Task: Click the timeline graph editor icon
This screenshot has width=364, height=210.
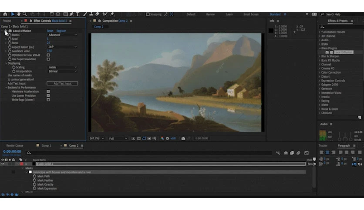Action: (307, 153)
